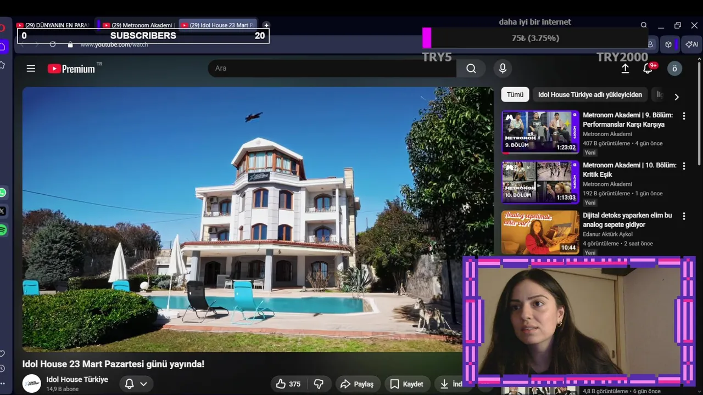703x395 pixels.
Task: Reload the page
Action: point(53,44)
